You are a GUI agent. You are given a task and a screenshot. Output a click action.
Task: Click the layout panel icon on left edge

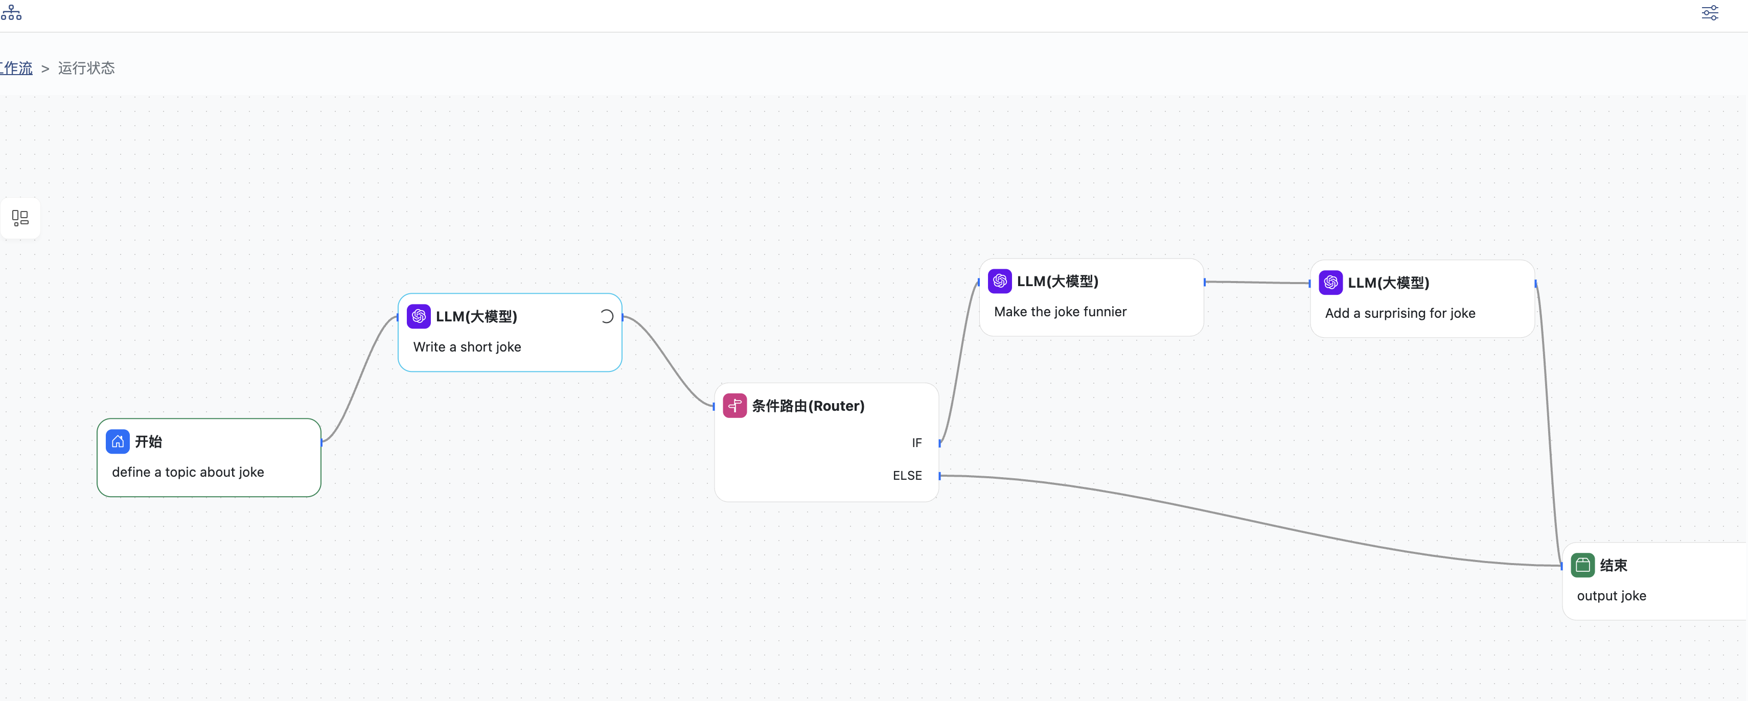[x=20, y=218]
